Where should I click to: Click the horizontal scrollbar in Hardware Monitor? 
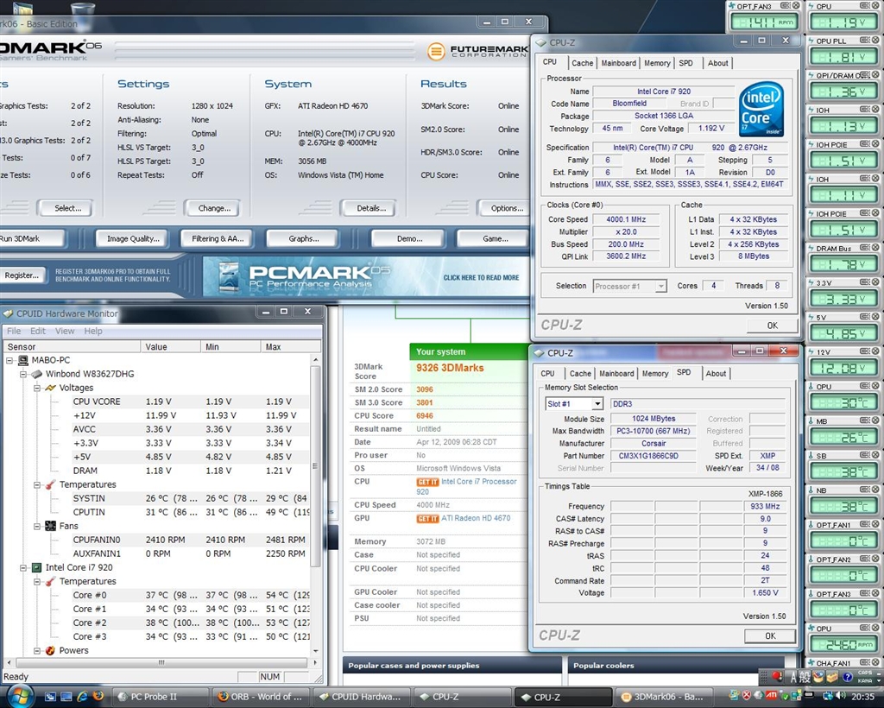click(x=160, y=663)
